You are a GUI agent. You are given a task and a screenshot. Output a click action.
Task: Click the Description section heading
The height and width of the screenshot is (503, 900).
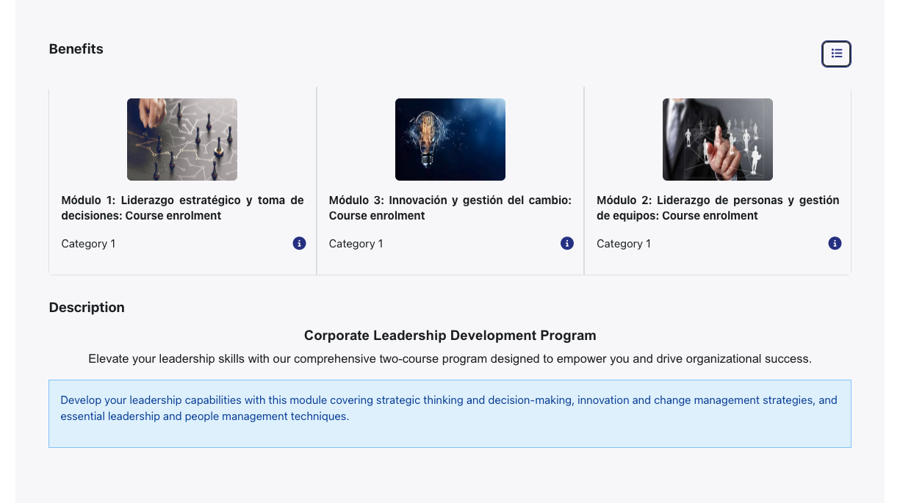point(87,308)
